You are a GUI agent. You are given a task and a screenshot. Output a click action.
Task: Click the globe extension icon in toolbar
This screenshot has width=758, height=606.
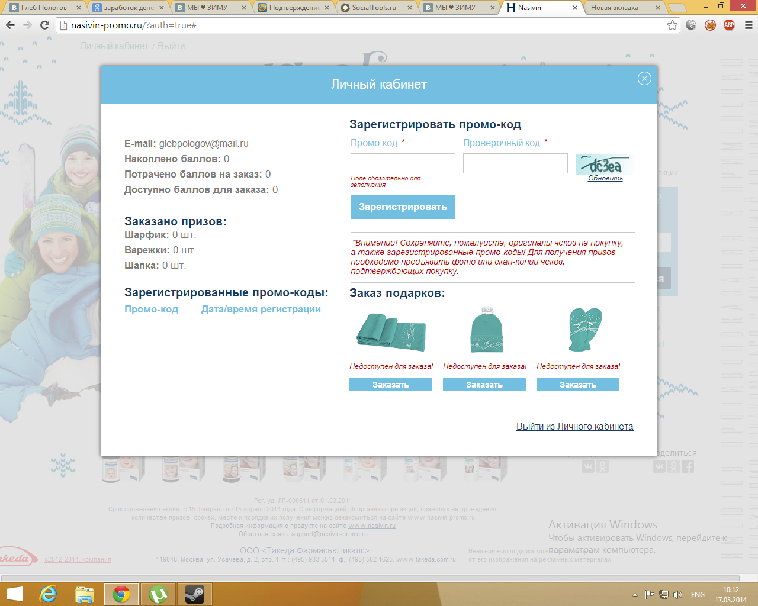click(691, 25)
